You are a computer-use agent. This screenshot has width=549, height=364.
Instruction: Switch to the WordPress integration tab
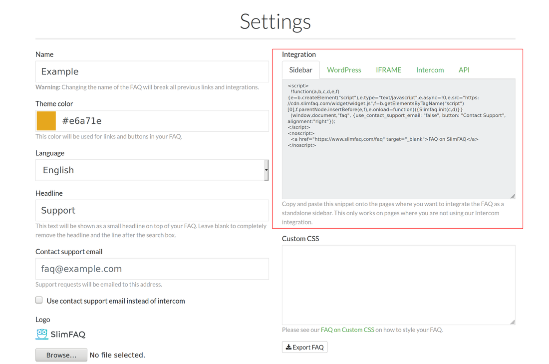click(x=344, y=70)
